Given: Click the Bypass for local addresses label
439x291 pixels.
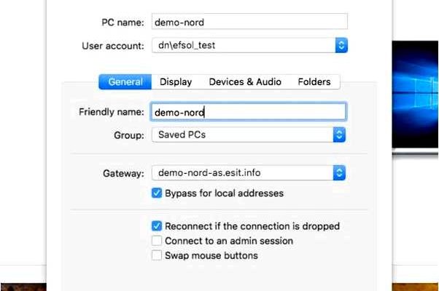Looking at the screenshot, I should (x=225, y=194).
